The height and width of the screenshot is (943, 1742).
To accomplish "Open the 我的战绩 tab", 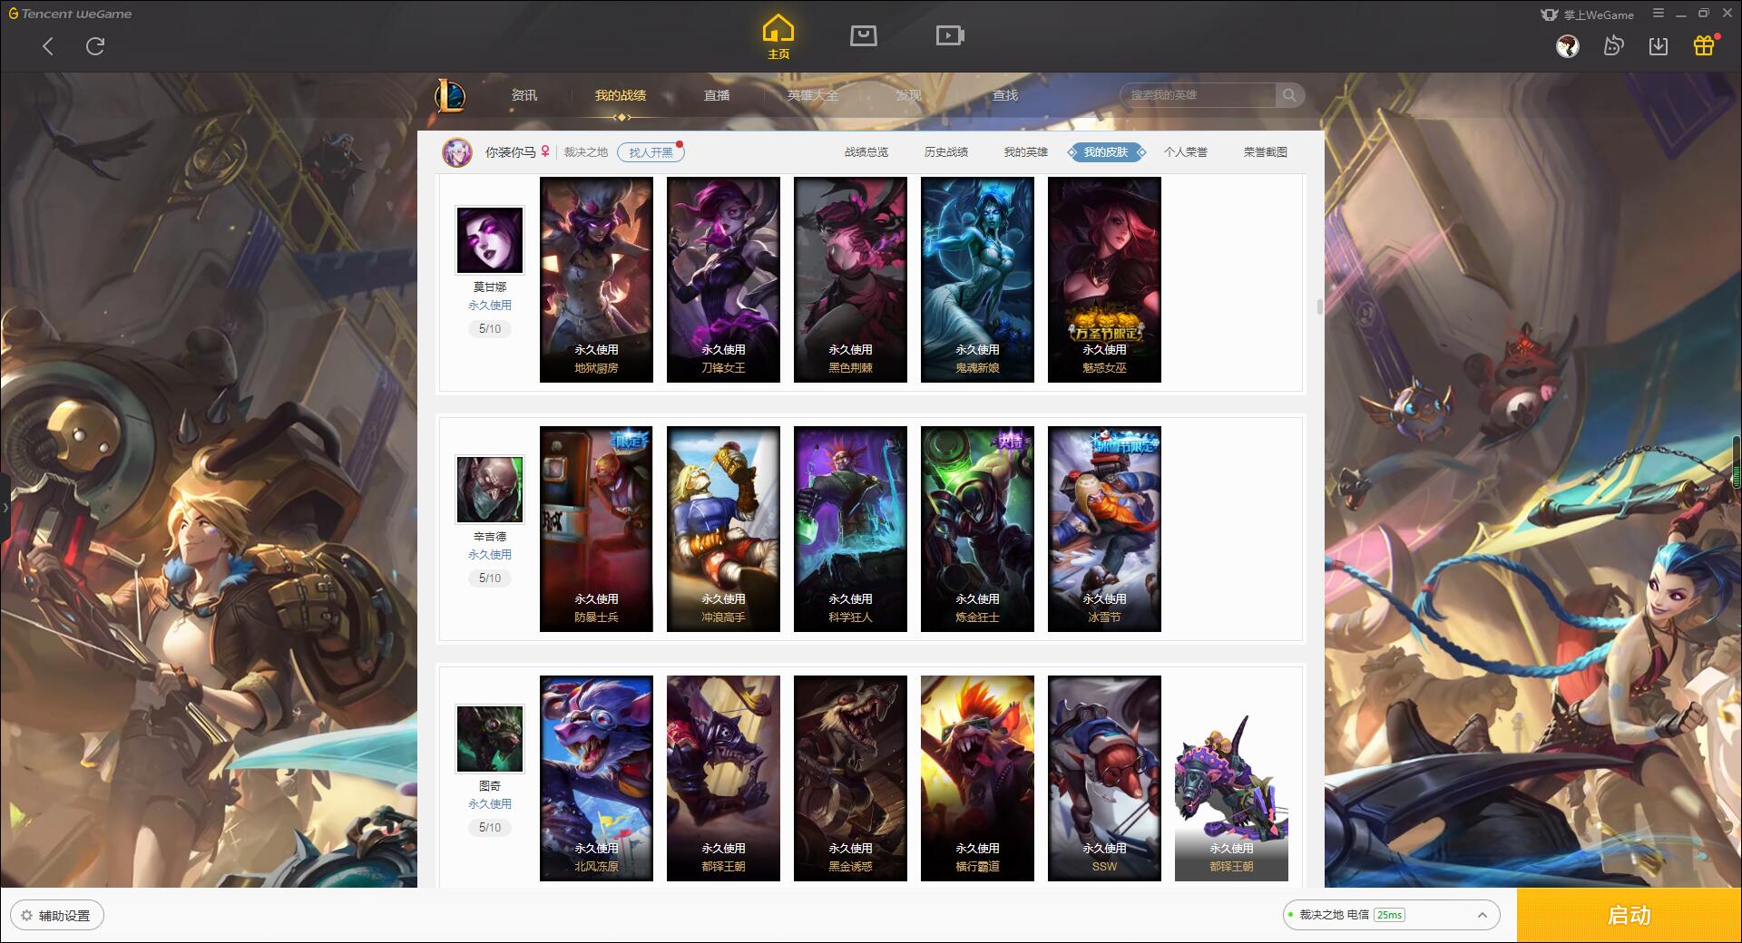I will 621,95.
